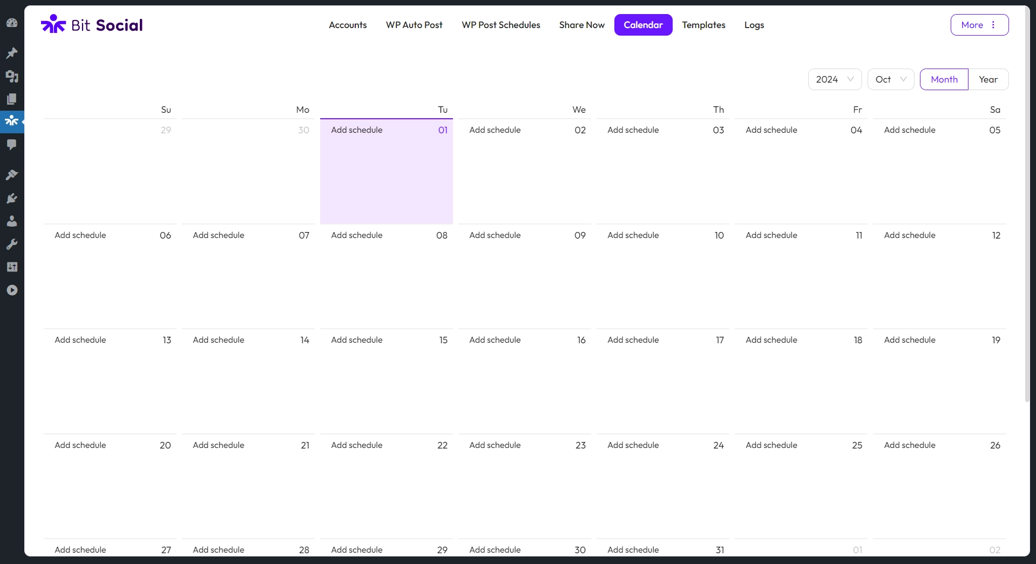Open the Plugins plug icon
The image size is (1036, 564).
[12, 198]
